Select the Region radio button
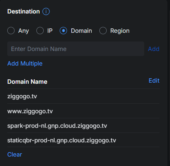 pyautogui.click(x=103, y=31)
